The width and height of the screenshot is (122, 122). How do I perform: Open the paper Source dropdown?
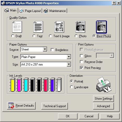tap(45, 49)
